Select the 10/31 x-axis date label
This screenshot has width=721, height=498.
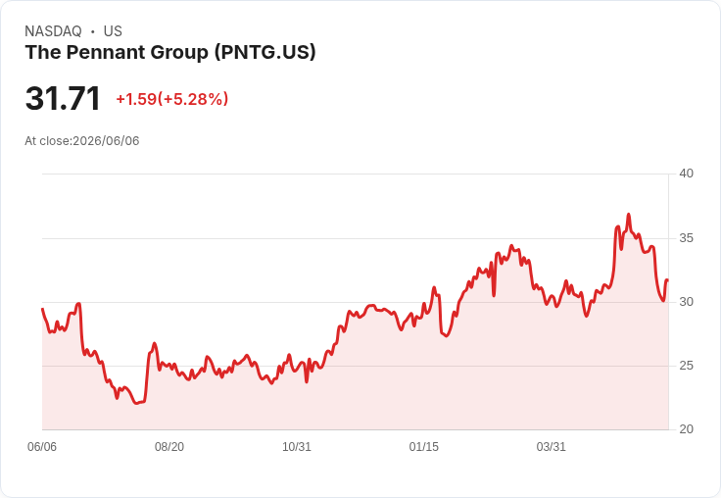297,447
